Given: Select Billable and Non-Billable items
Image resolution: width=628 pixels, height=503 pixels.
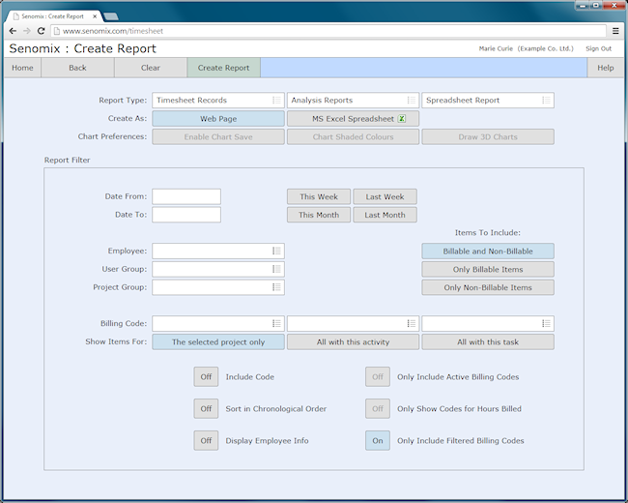Looking at the screenshot, I should click(488, 251).
